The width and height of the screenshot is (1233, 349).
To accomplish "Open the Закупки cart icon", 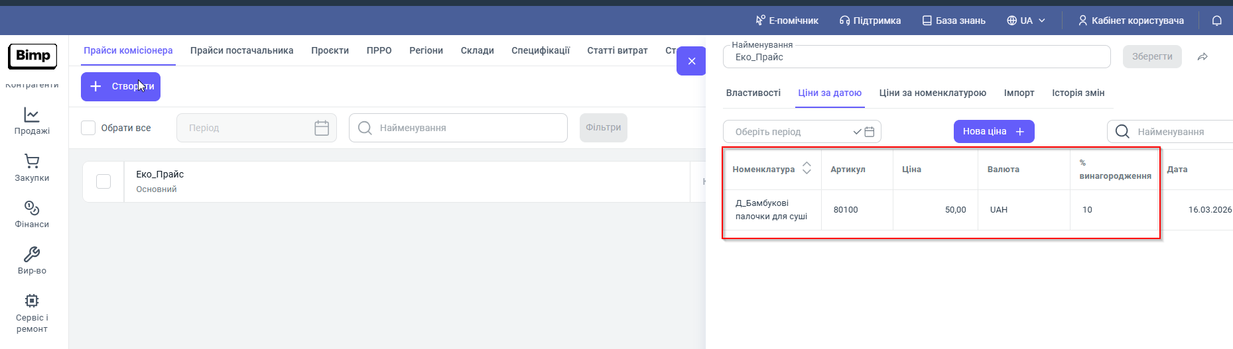I will (32, 168).
